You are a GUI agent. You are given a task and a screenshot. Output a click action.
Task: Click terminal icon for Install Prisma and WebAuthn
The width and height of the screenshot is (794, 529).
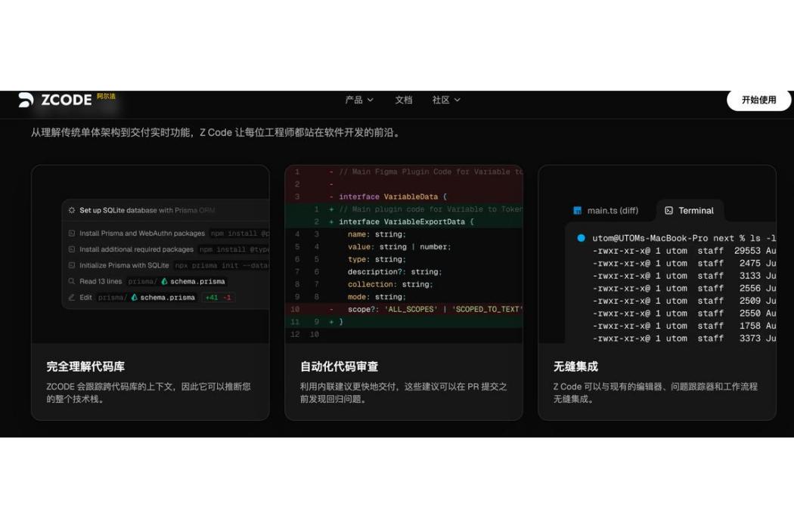click(71, 234)
